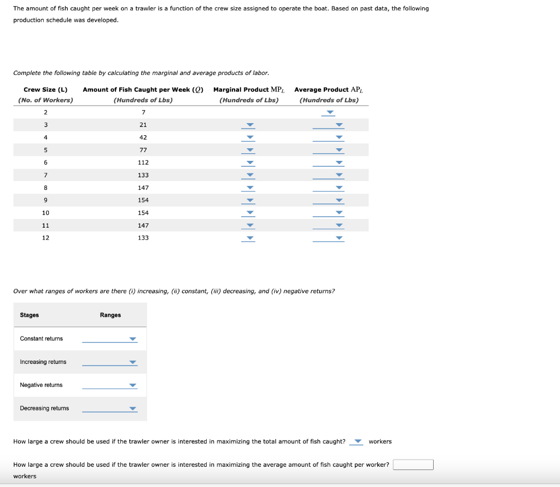Open Marginal Product dropdown for crew size 8

coord(248,188)
